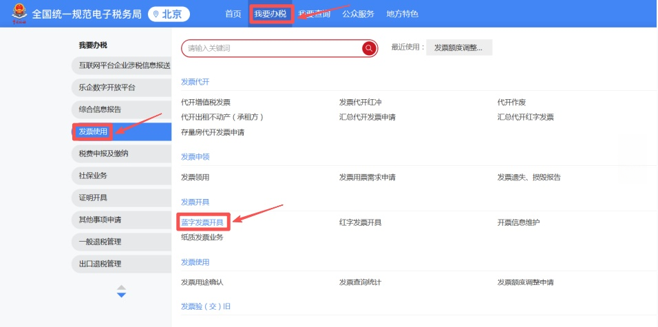The height and width of the screenshot is (327, 658).
Task: Select 其他事项申请 in sidebar
Action: tap(121, 220)
